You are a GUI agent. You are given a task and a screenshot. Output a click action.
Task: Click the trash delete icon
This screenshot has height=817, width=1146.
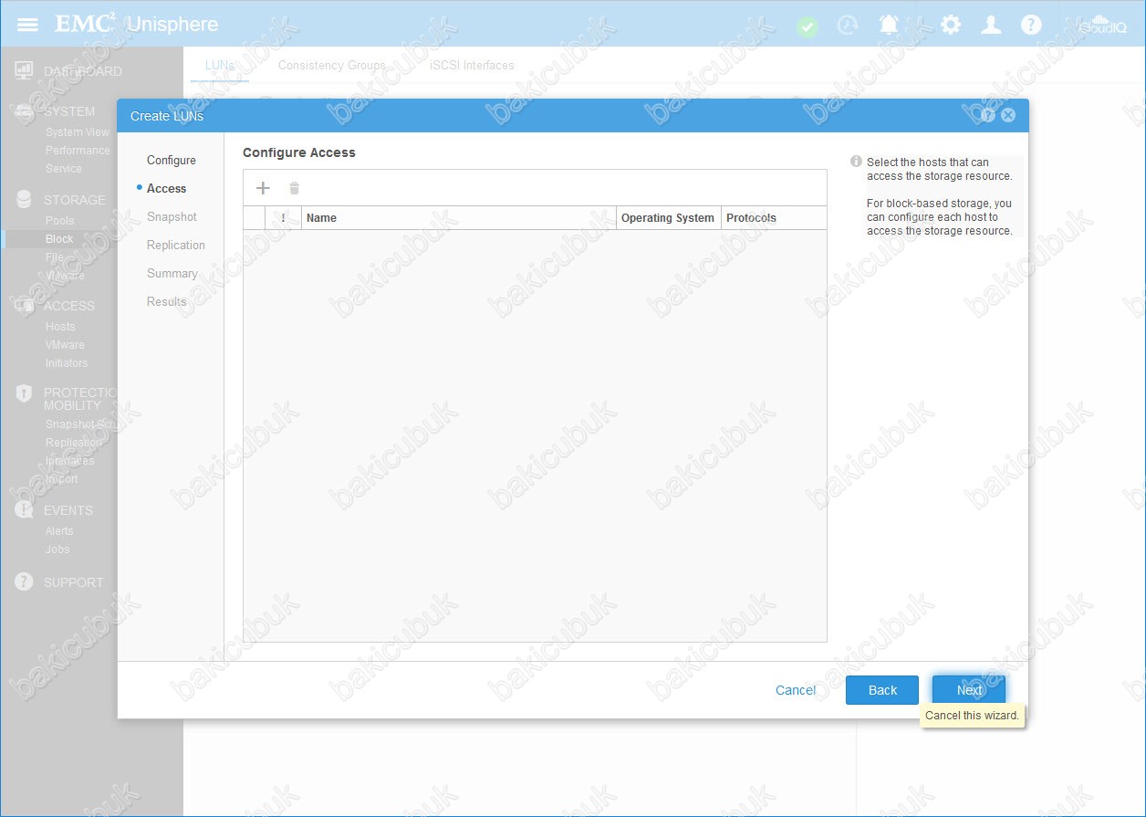(294, 188)
